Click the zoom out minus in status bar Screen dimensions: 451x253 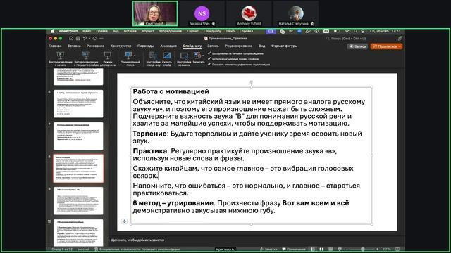(347, 249)
